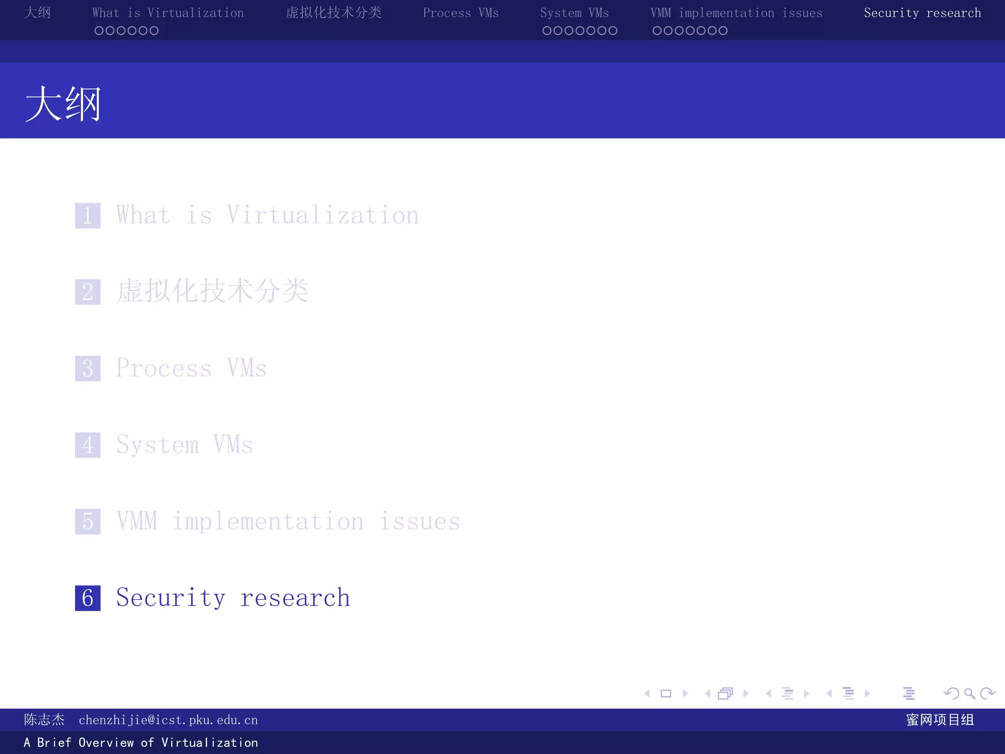Screen dimensions: 1005x754
Task: Go to the previous slide arrow
Action: (647, 694)
